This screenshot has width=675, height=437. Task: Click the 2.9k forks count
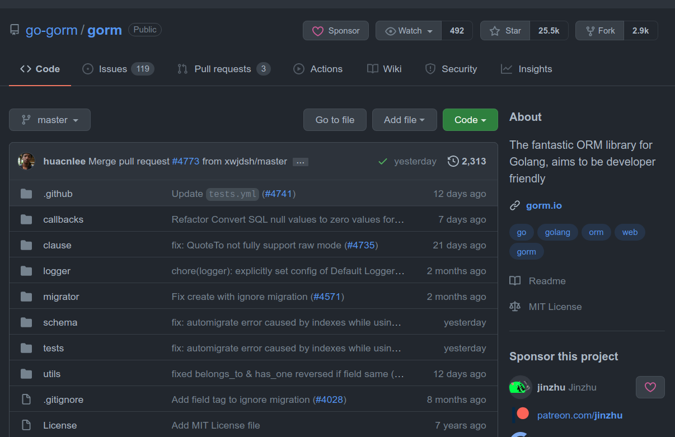coord(641,31)
